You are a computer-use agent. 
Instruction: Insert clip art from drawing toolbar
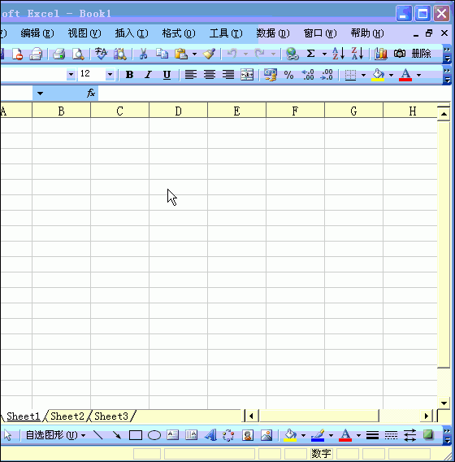248,435
